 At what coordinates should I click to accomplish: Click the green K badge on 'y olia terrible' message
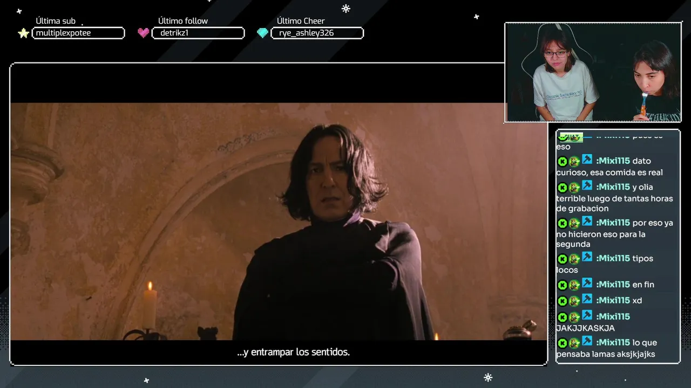562,188
